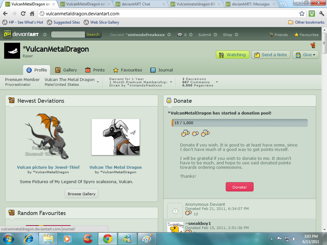Click the volume speaker tray icon
The width and height of the screenshot is (327, 245).
point(295,239)
